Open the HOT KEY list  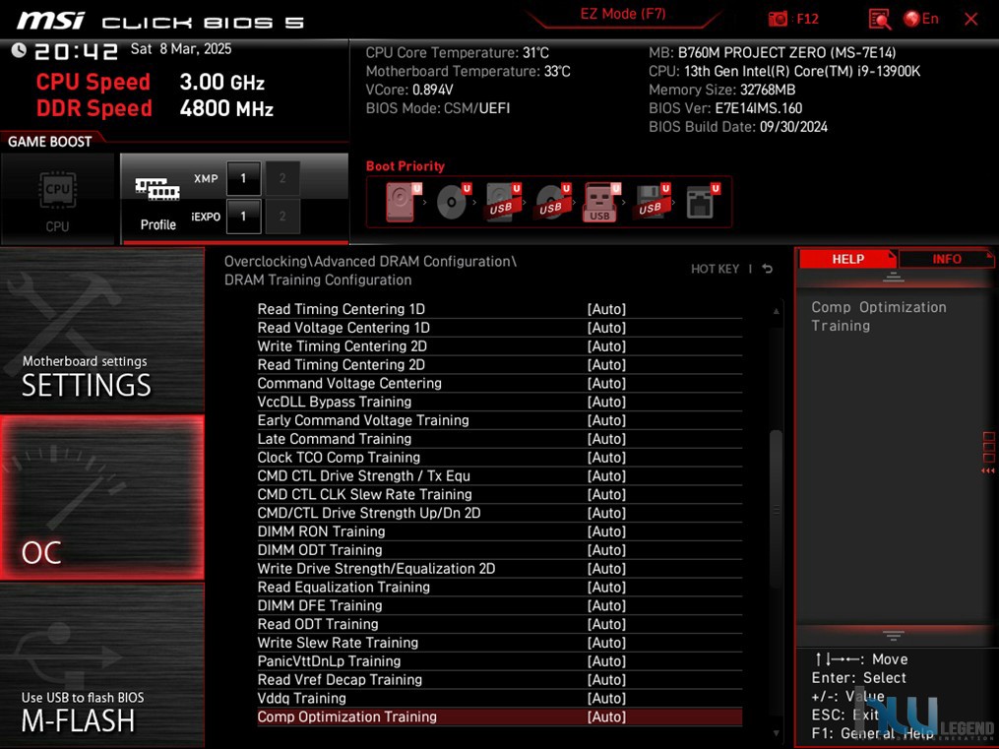pos(715,269)
